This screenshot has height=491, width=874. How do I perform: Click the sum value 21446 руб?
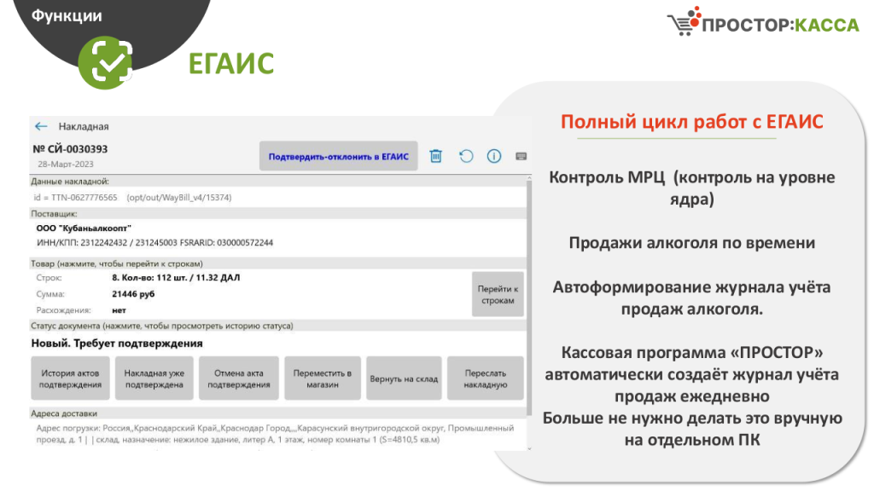click(133, 294)
